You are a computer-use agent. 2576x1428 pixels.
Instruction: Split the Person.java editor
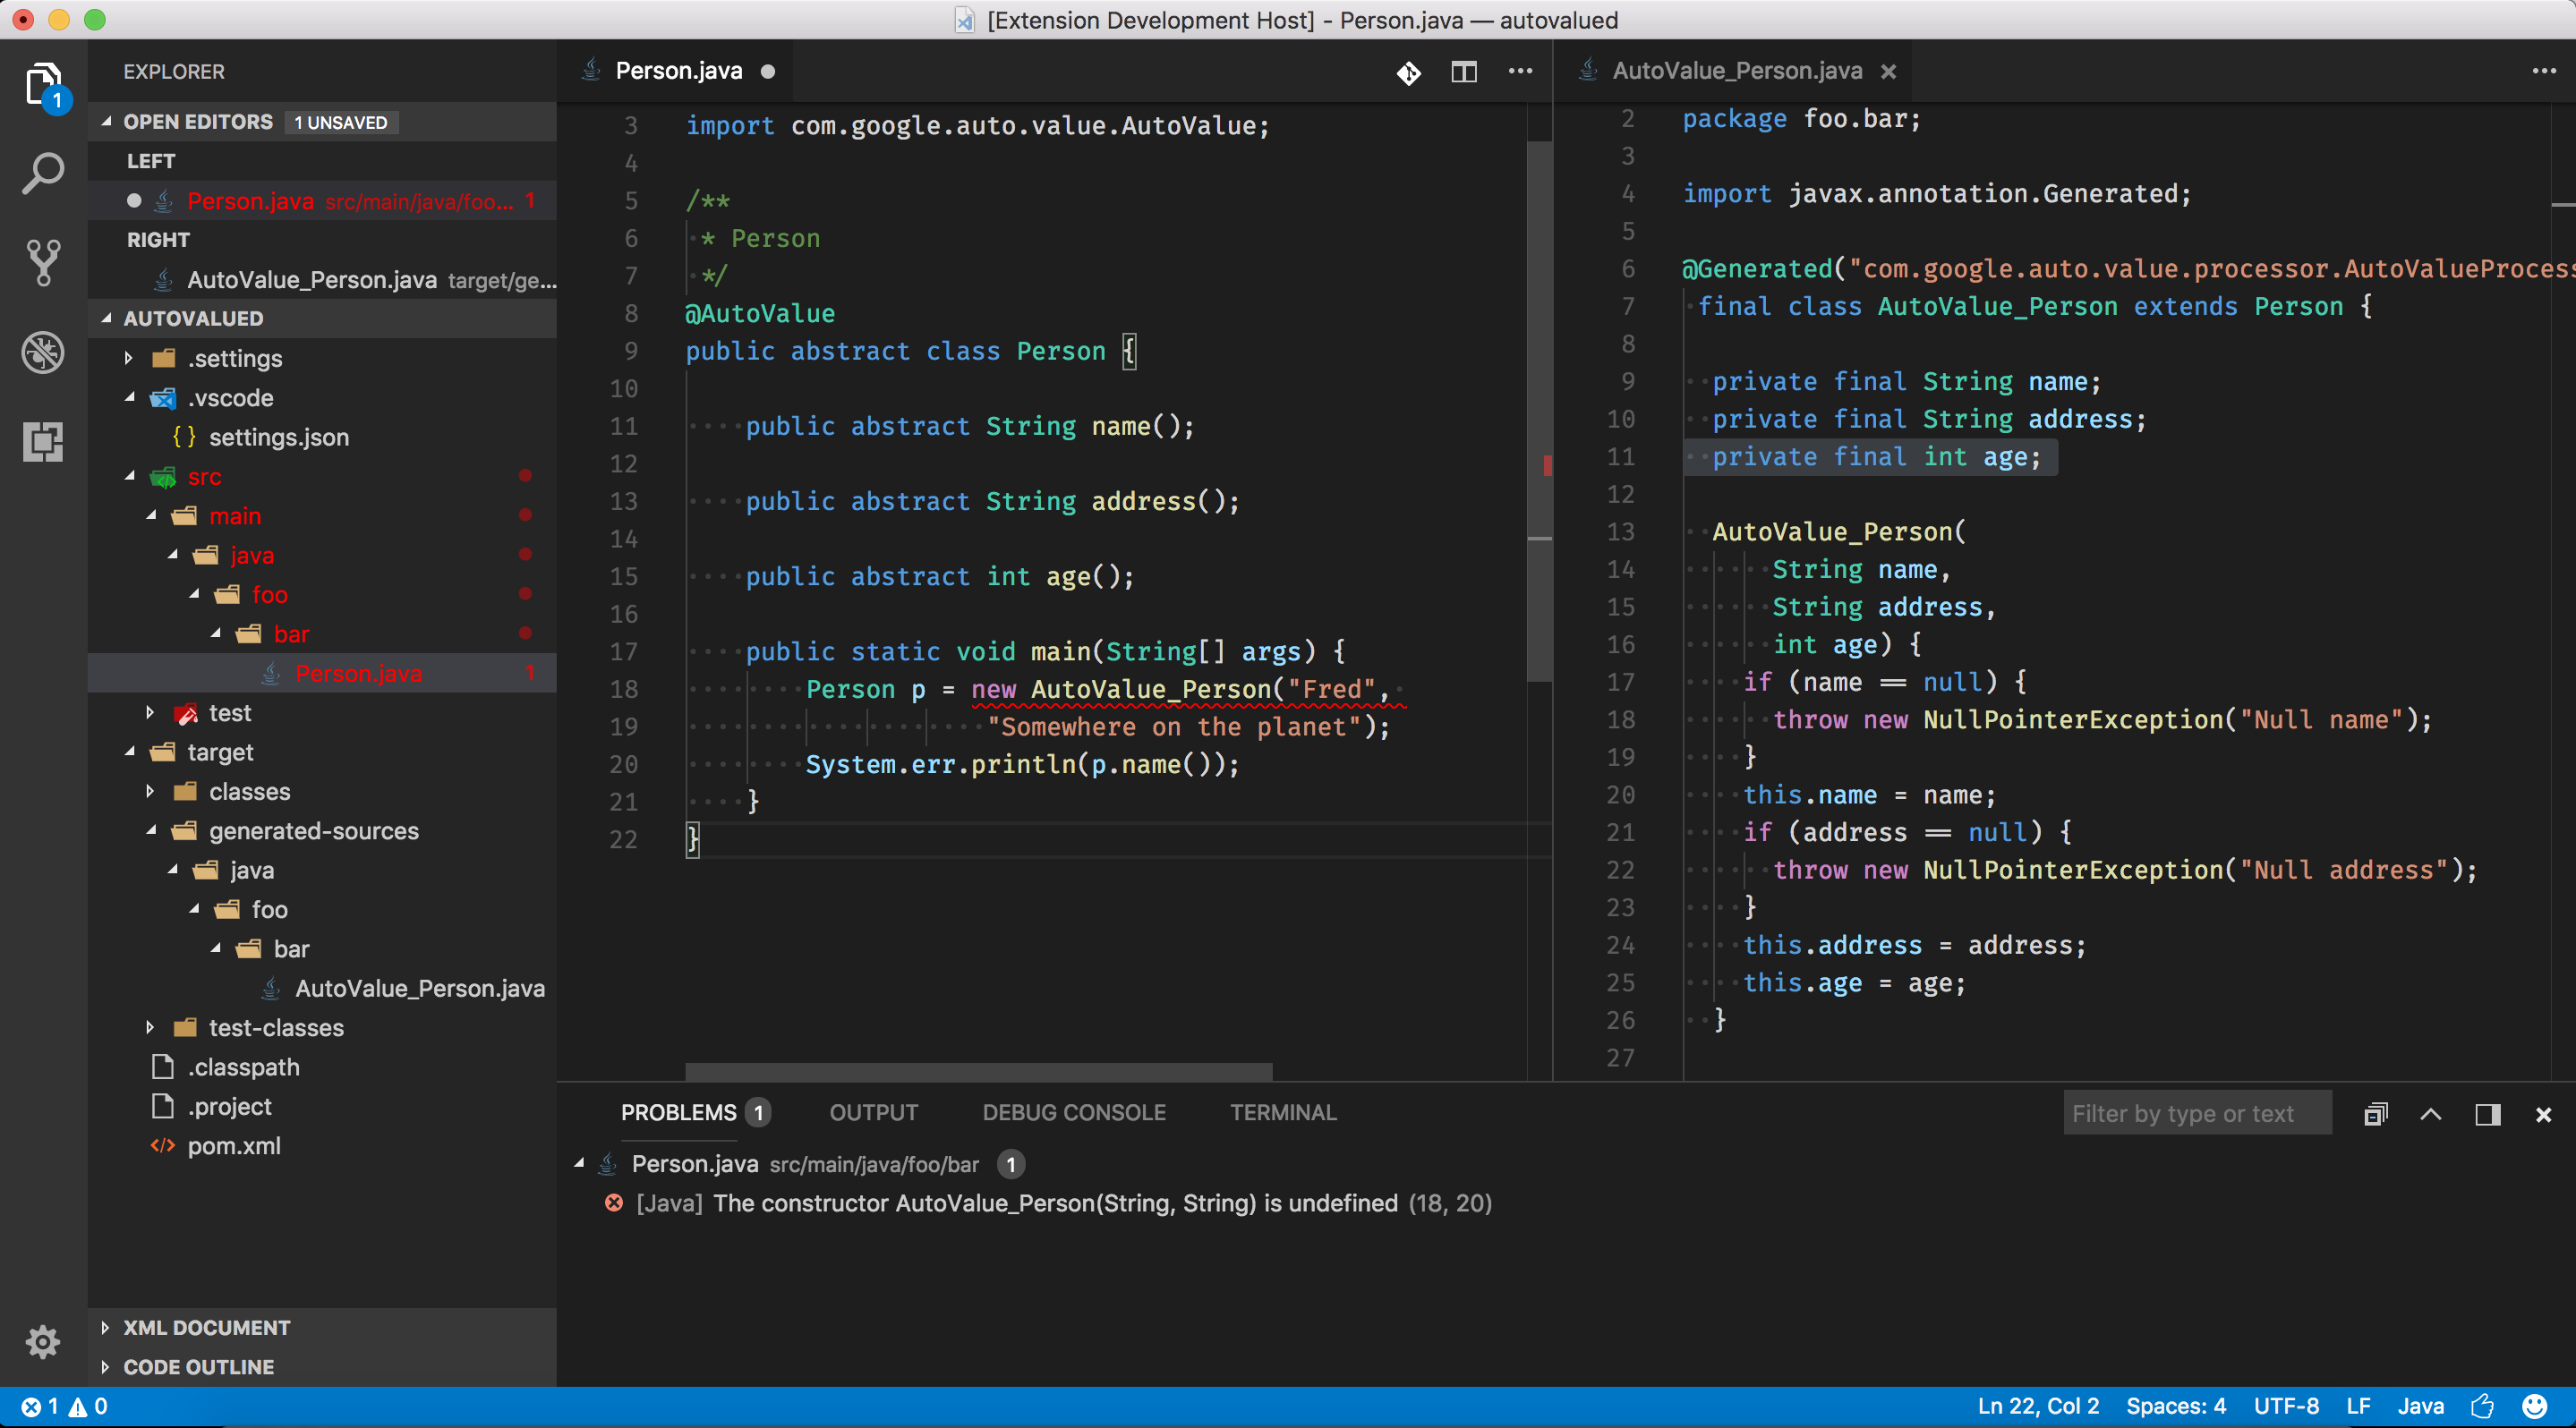coord(1464,72)
